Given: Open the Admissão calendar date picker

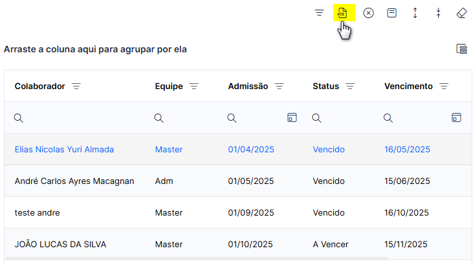Looking at the screenshot, I should coord(292,117).
